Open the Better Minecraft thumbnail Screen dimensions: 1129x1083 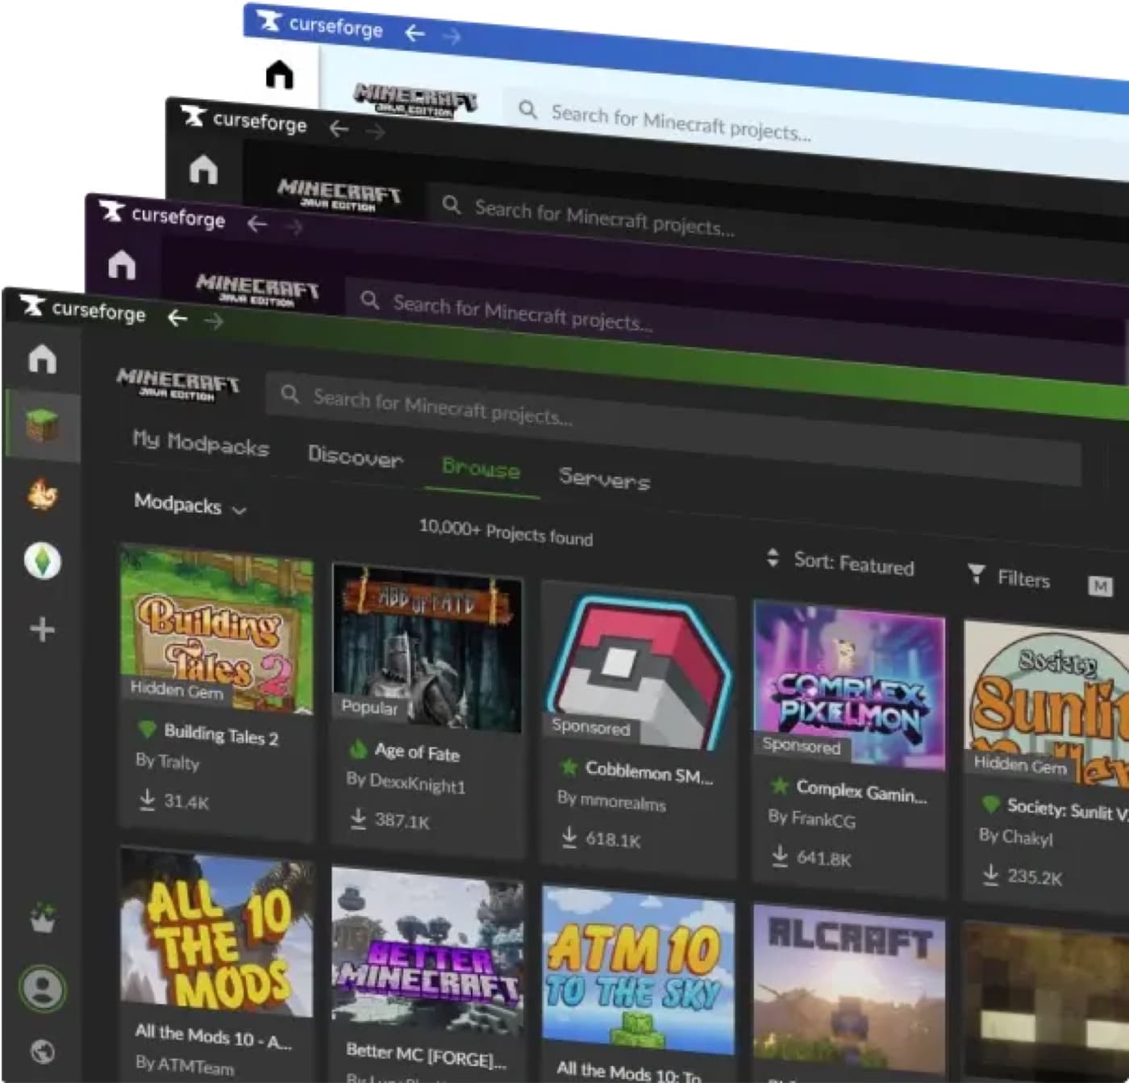(x=427, y=952)
